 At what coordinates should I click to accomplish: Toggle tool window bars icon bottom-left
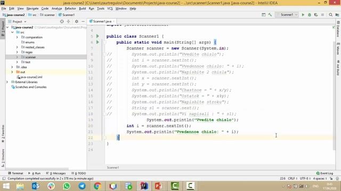[4, 178]
